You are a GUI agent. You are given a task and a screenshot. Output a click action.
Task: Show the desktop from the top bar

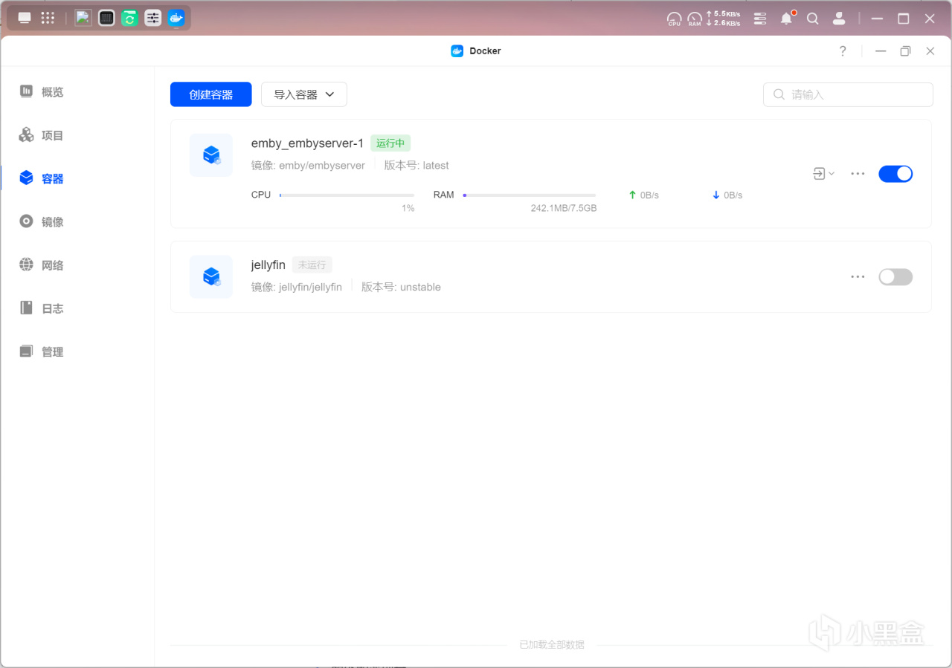pos(25,18)
